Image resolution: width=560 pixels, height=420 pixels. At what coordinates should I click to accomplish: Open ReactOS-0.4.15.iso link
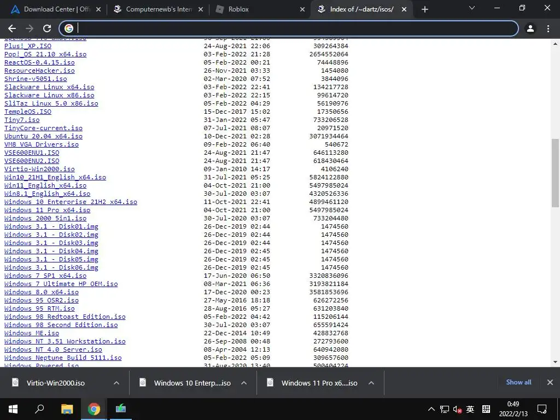39,62
